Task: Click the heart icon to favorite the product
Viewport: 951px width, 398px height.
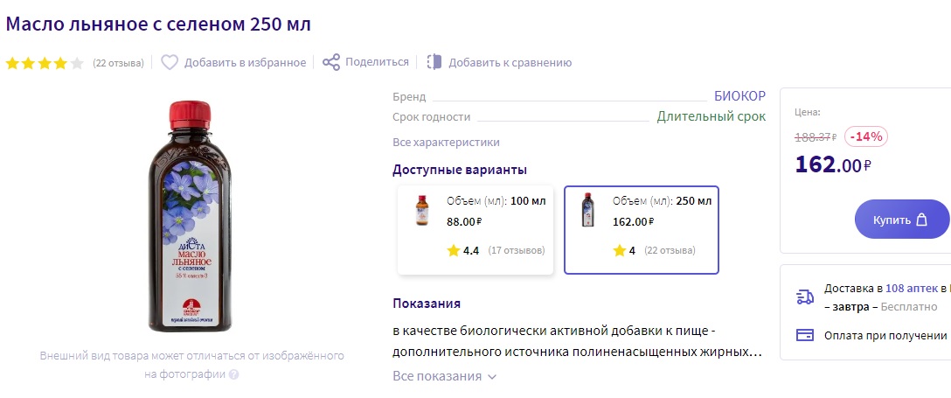Action: coord(170,62)
